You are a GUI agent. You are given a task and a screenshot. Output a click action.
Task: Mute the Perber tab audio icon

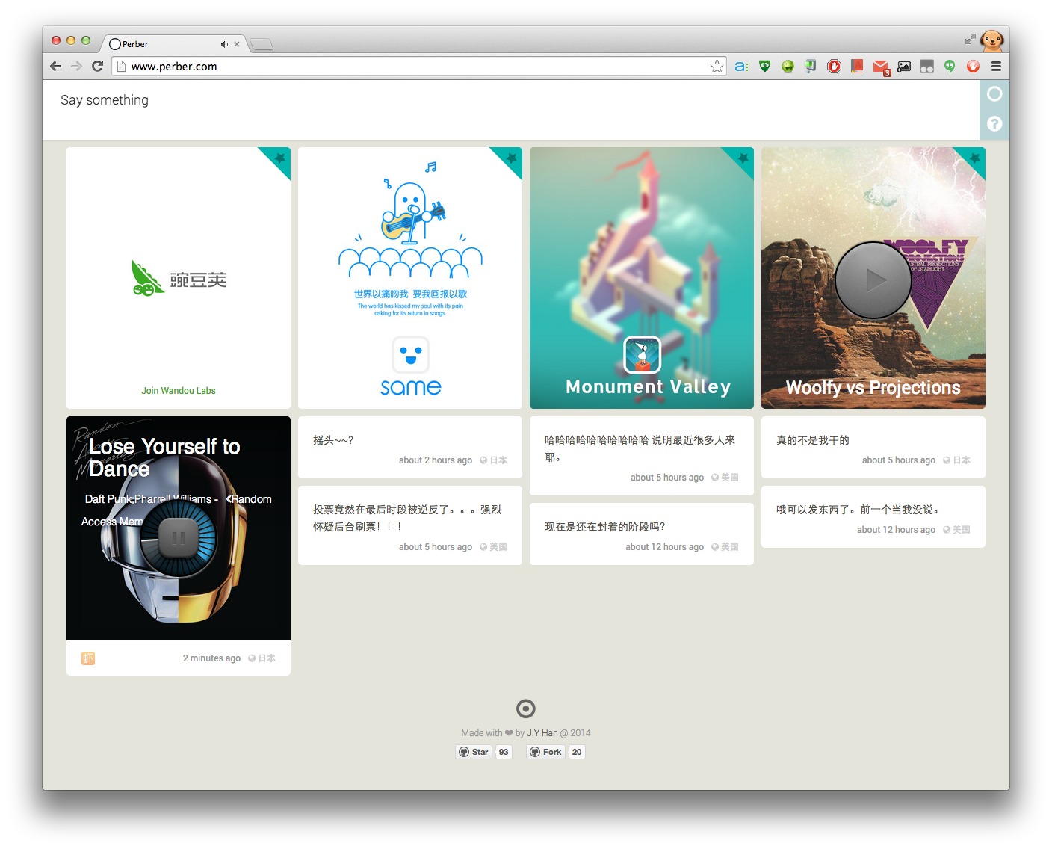(223, 44)
